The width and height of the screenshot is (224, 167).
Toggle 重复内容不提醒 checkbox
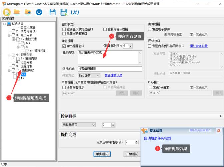click(x=105, y=29)
